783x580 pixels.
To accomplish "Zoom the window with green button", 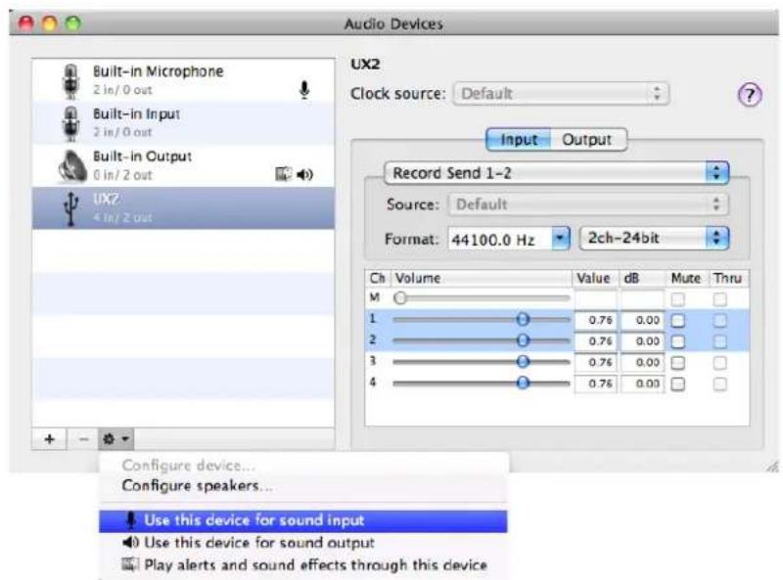I will (x=72, y=23).
